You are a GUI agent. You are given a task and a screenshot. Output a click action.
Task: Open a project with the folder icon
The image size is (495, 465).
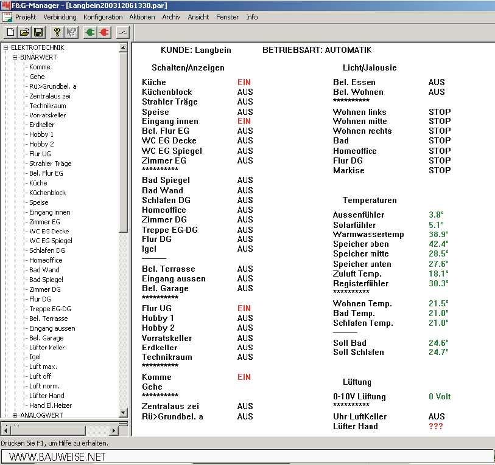point(24,32)
